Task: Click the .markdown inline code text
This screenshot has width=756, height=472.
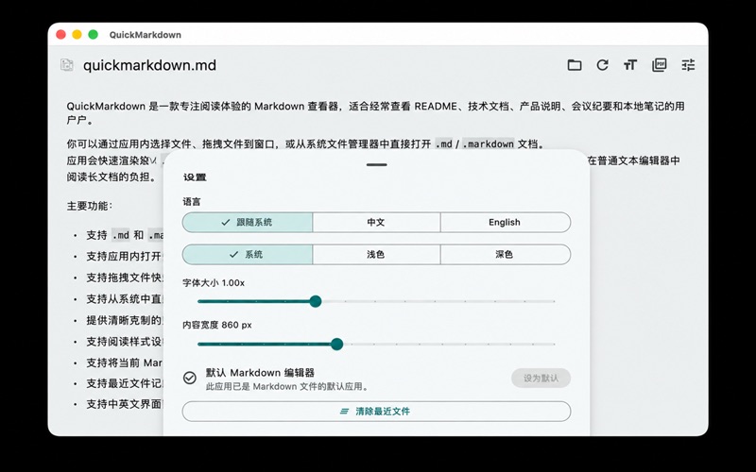Action: 488,144
